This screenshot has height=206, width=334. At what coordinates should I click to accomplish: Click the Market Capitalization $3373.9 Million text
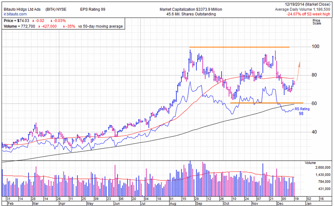(191, 9)
